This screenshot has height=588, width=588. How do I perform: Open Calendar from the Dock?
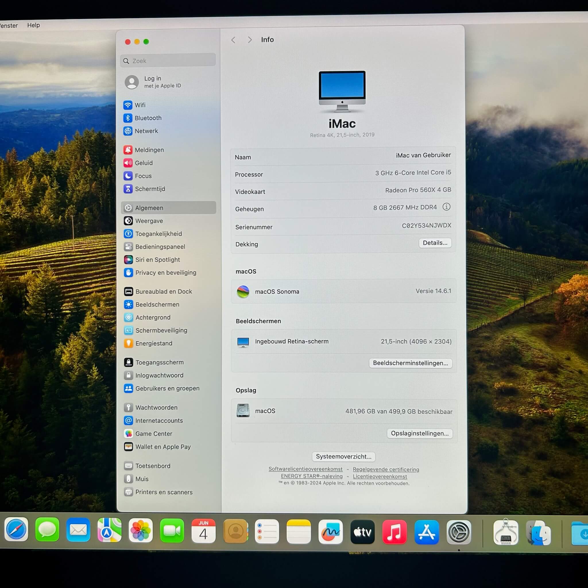click(203, 531)
